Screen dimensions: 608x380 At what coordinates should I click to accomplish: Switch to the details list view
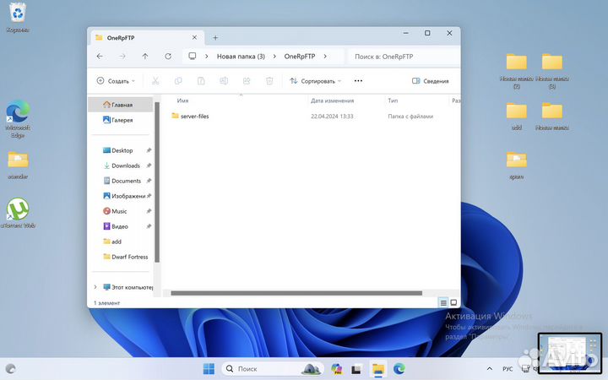click(x=442, y=302)
